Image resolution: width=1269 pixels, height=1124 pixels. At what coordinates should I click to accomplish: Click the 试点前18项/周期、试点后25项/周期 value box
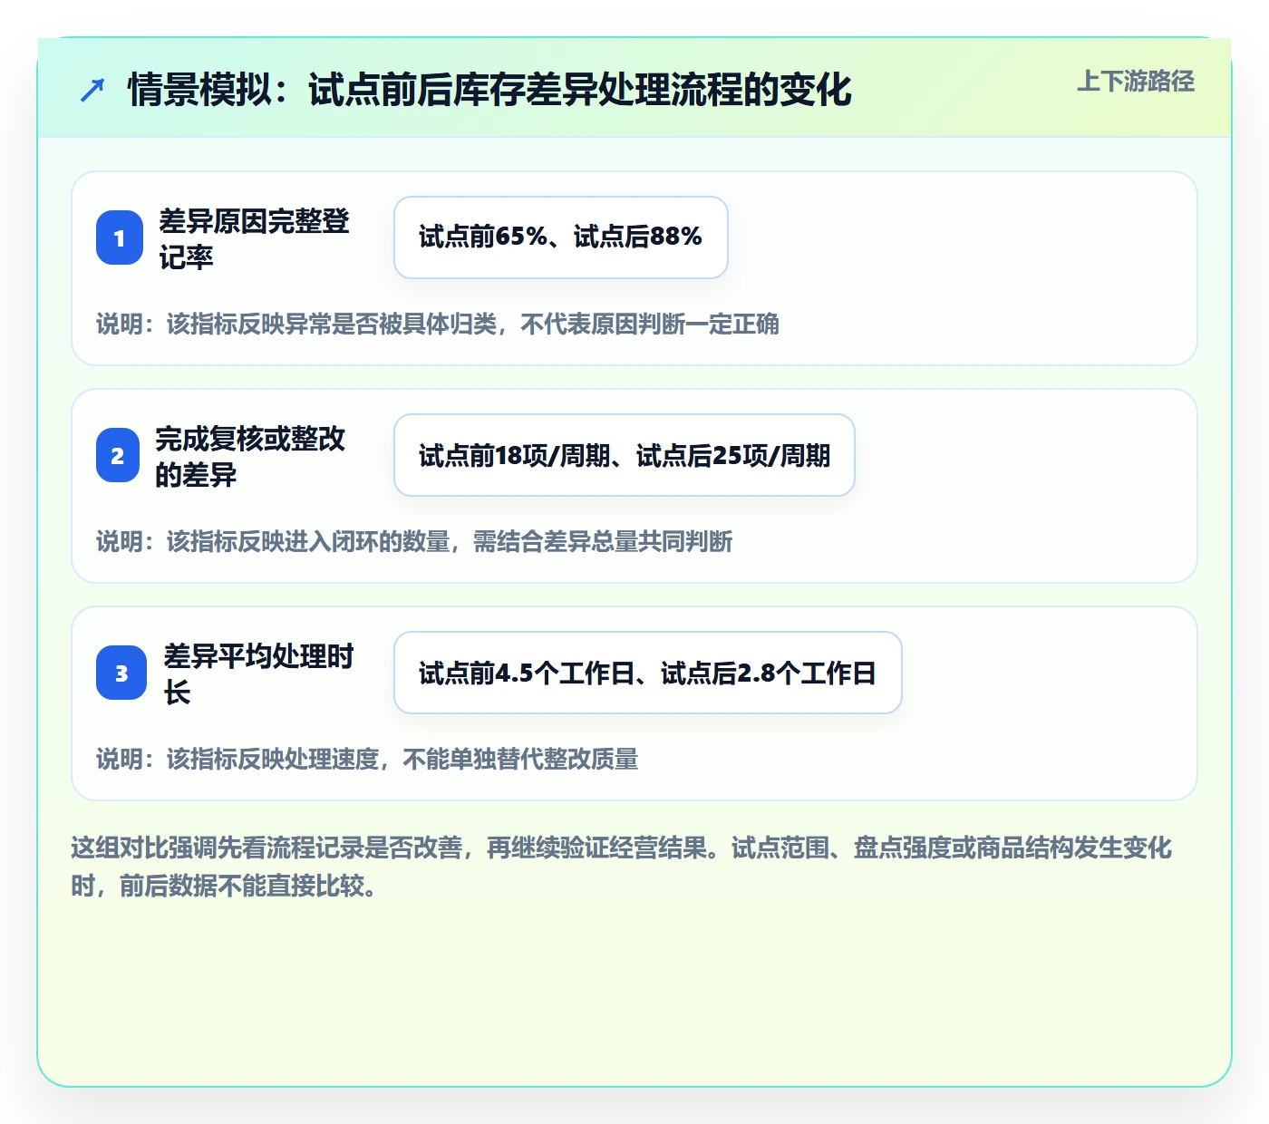coord(625,455)
